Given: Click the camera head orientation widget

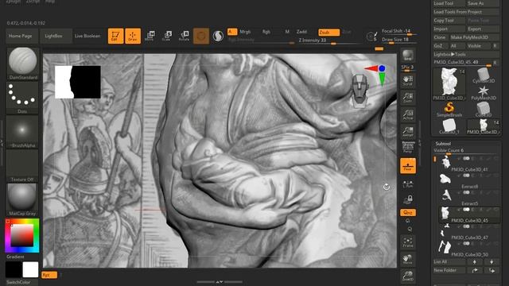Looking at the screenshot, I should 360,91.
